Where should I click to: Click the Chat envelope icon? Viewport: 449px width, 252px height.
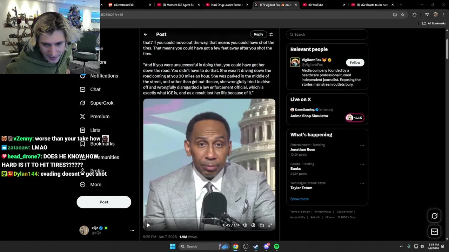point(82,89)
